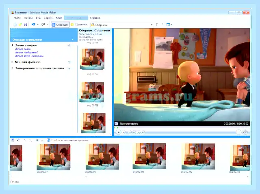Jump forward to the storyboard end
Screen dimensions: 260x194
click(143, 132)
